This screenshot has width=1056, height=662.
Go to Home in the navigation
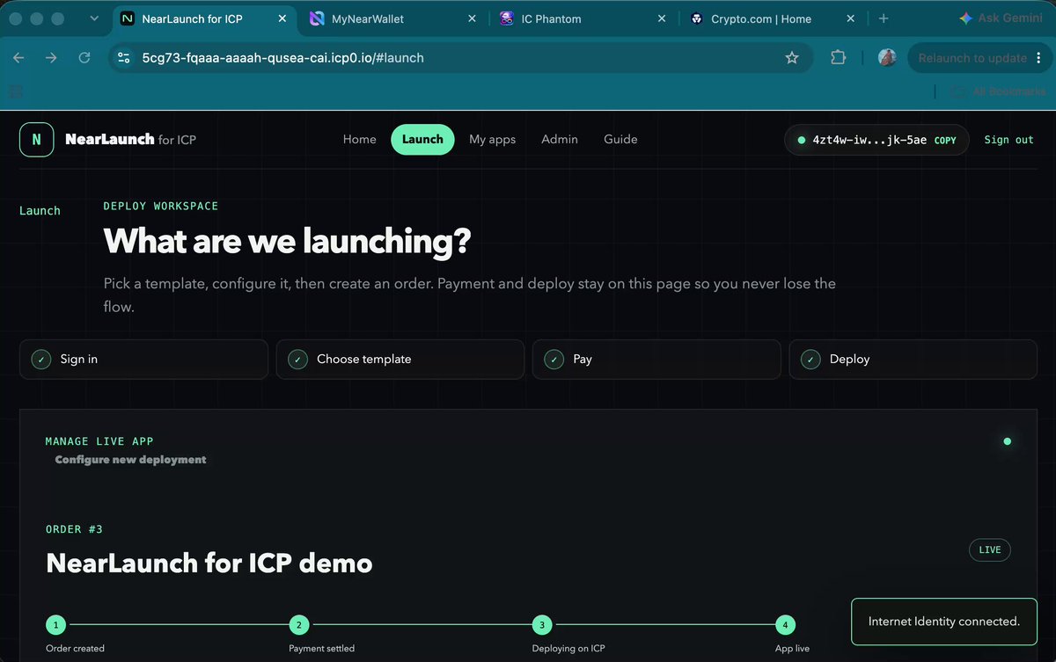tap(360, 140)
